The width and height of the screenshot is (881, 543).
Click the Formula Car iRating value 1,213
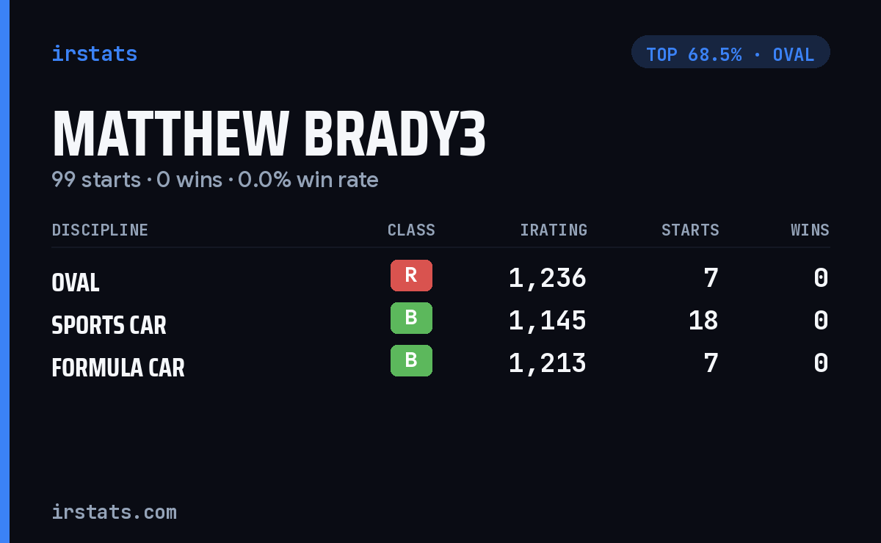click(x=548, y=363)
